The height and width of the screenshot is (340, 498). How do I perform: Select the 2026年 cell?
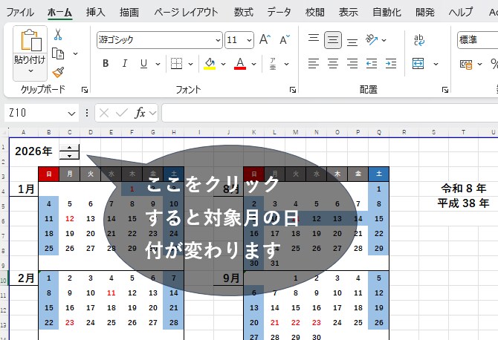(33, 151)
